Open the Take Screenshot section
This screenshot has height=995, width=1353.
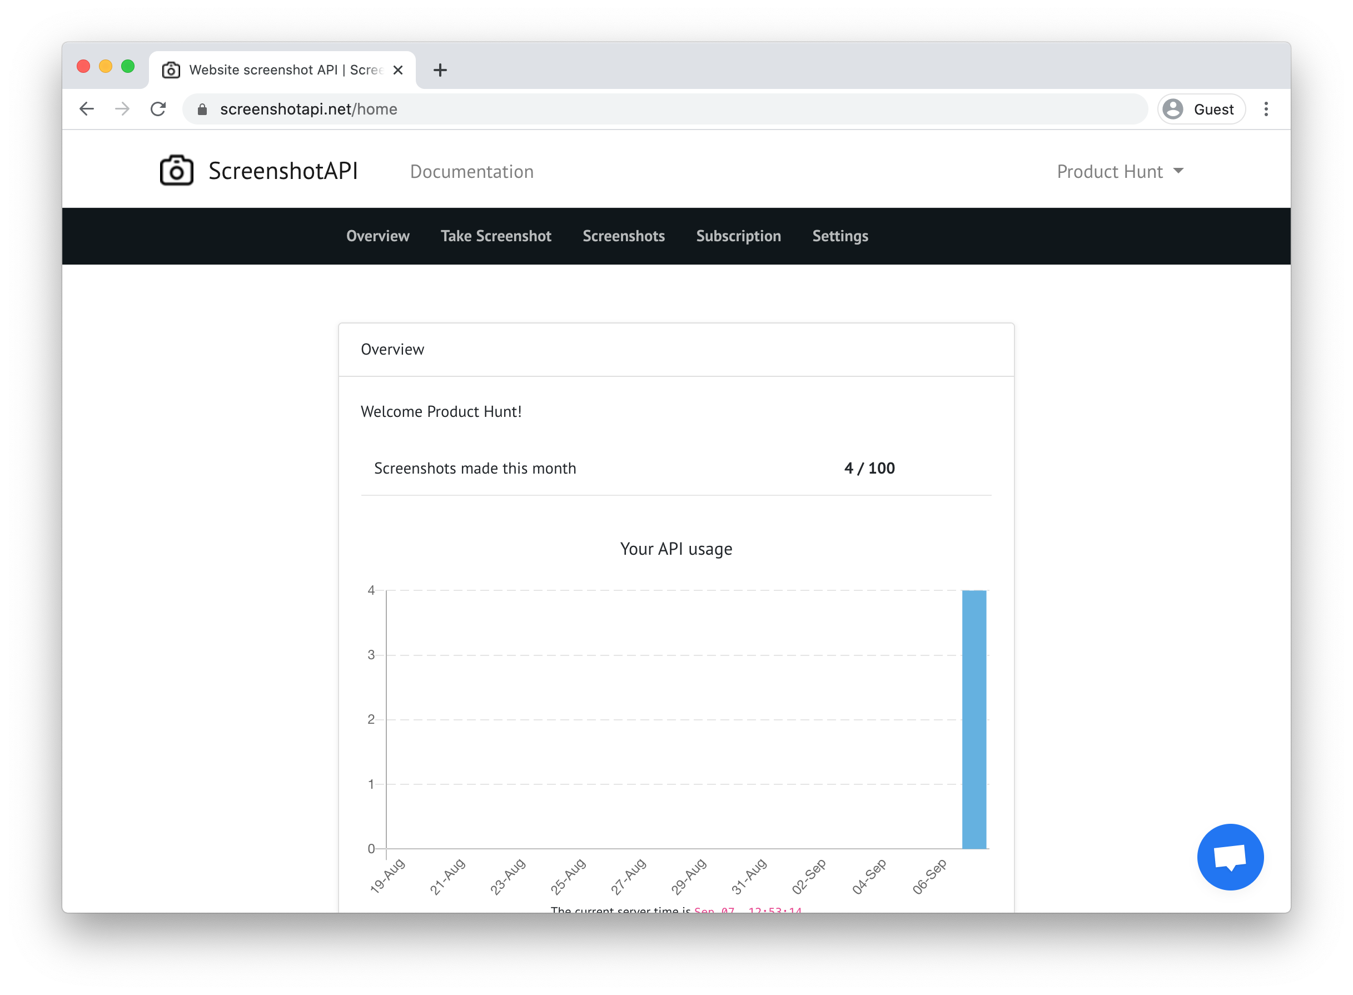pos(495,236)
